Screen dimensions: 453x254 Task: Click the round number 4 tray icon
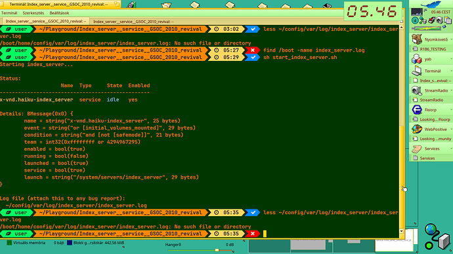(x=415, y=20)
